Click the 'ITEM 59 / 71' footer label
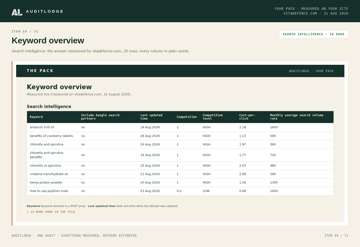 (x=336, y=236)
